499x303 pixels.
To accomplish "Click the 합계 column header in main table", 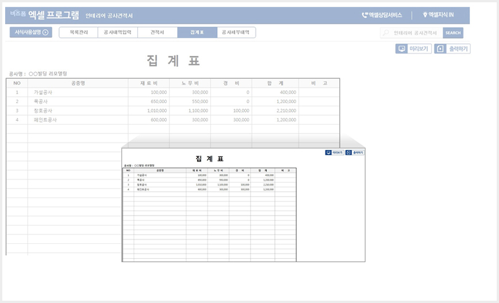I will click(275, 83).
